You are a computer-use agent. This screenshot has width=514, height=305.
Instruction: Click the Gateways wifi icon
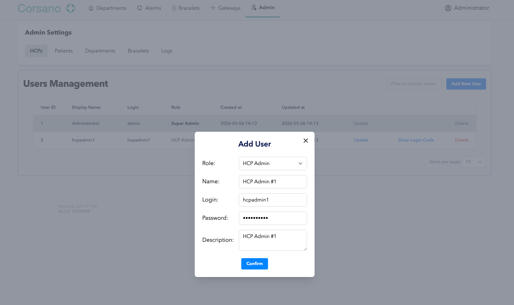[x=213, y=8]
